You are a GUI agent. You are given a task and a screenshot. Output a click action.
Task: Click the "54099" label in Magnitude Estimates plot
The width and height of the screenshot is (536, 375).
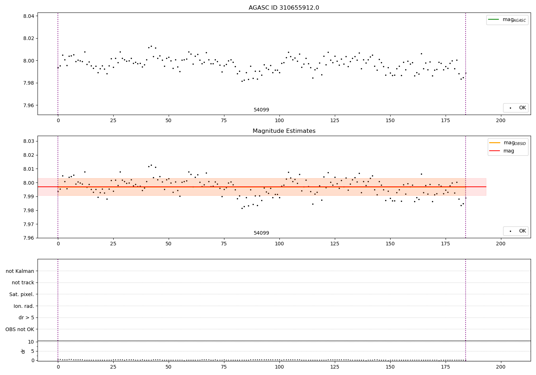click(261, 233)
